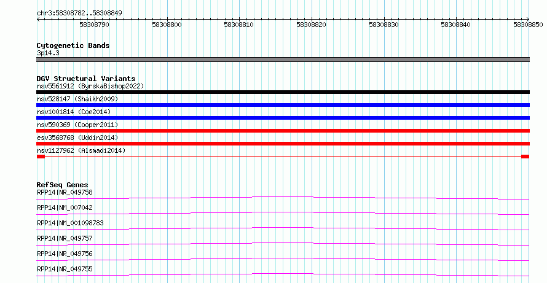
Task: Select the gray 3p14.3 cytoband bar
Action: tap(283, 60)
